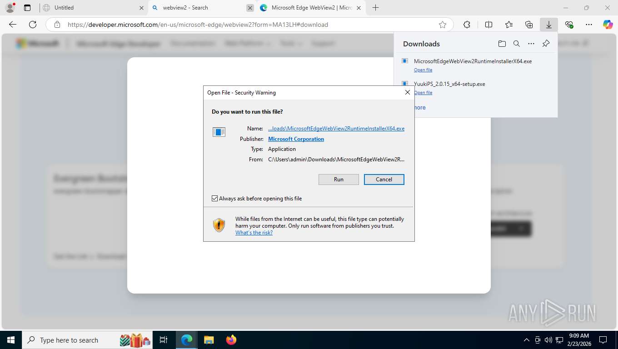Go back to the previous page
Viewport: 618px width, 349px height.
[x=13, y=25]
